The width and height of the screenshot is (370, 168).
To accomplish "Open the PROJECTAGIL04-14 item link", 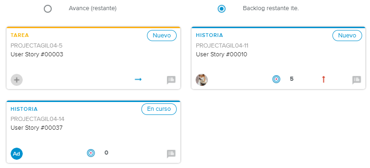I will [x=38, y=119].
